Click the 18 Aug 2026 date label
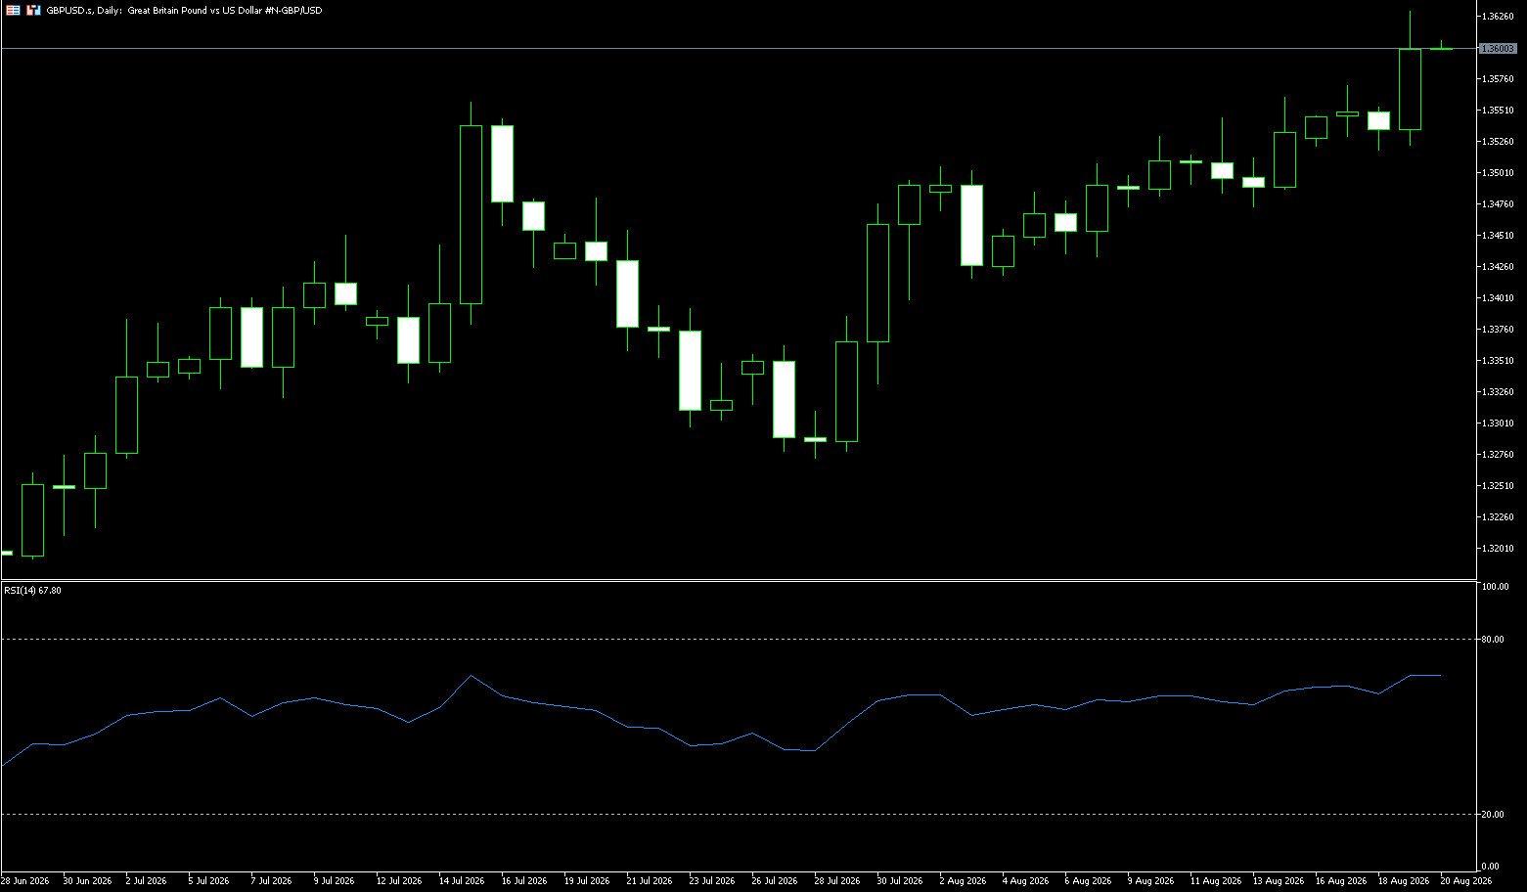This screenshot has height=892, width=1527. pyautogui.click(x=1404, y=881)
